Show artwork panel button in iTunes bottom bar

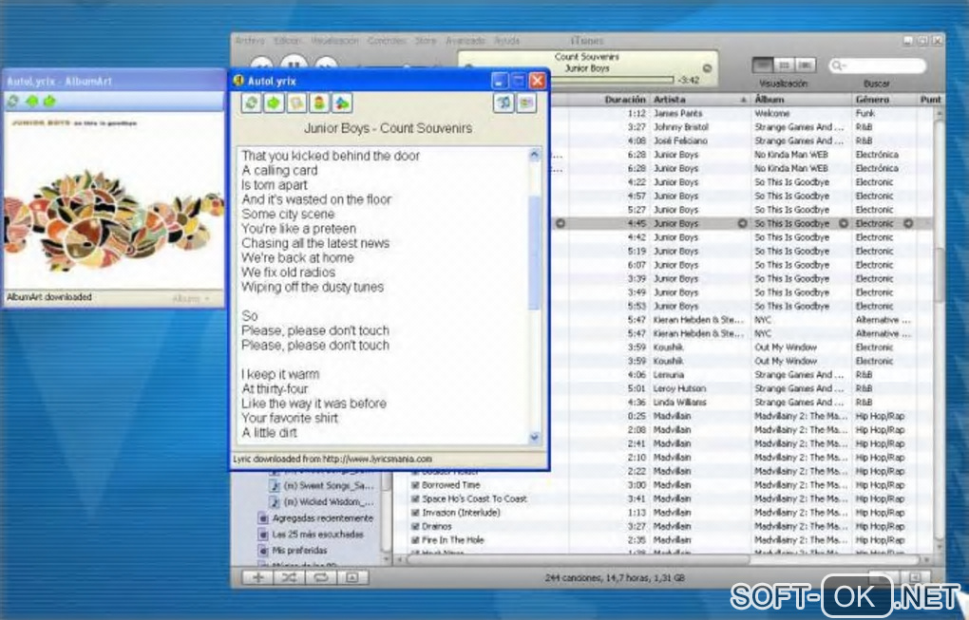click(352, 577)
